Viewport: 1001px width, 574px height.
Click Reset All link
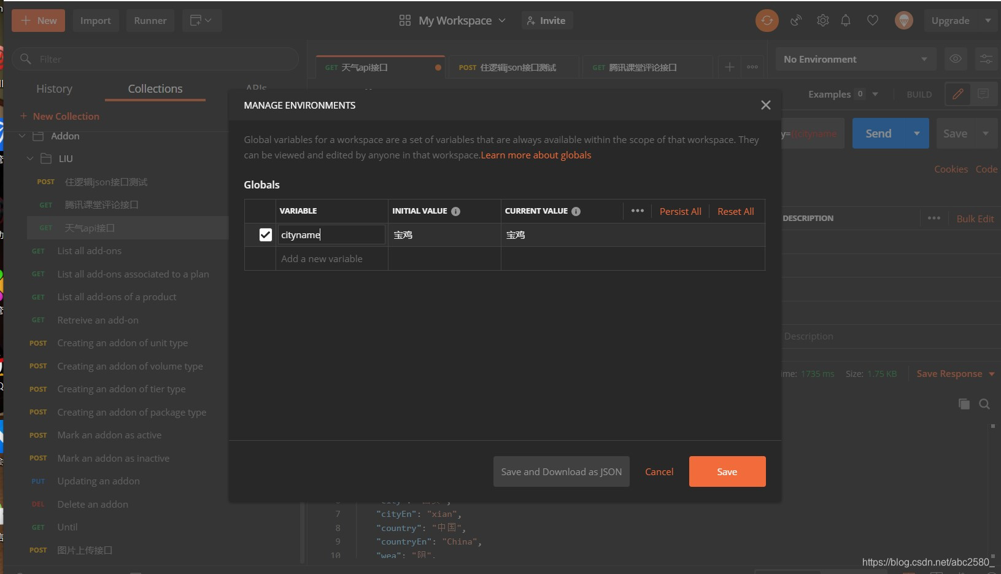point(735,211)
